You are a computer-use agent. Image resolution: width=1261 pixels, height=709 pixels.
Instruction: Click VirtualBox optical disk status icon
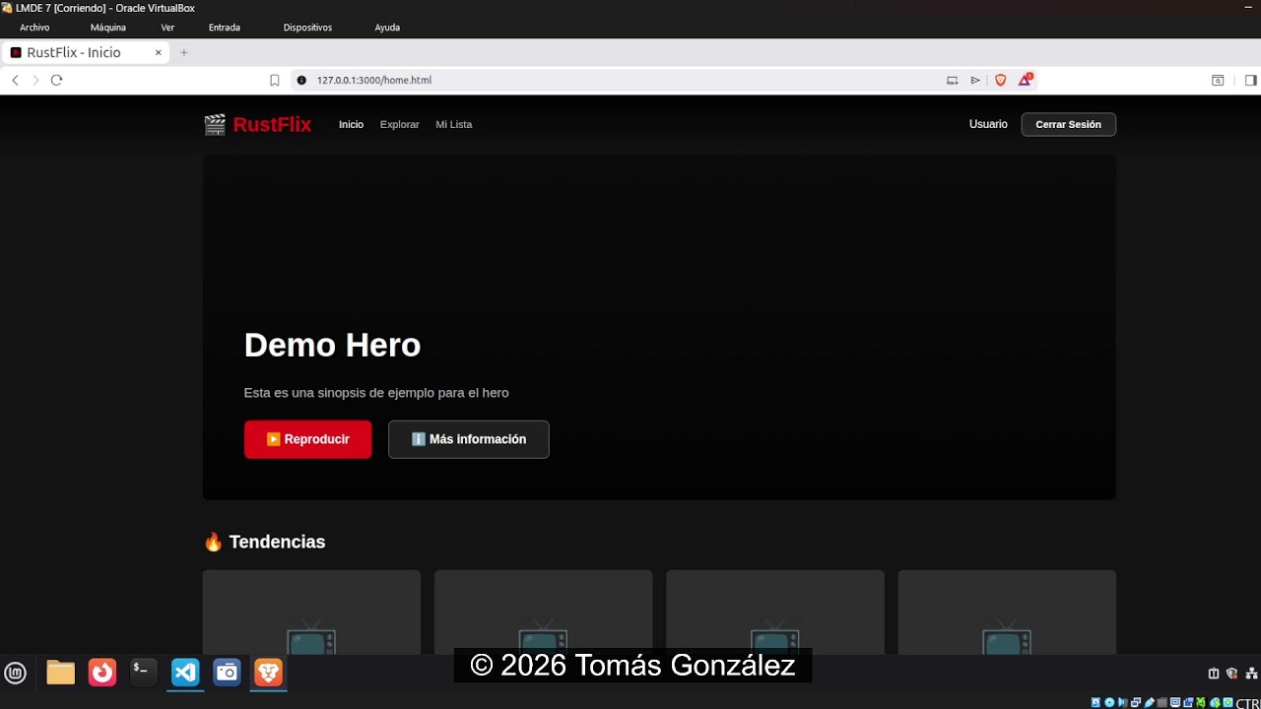[1109, 702]
